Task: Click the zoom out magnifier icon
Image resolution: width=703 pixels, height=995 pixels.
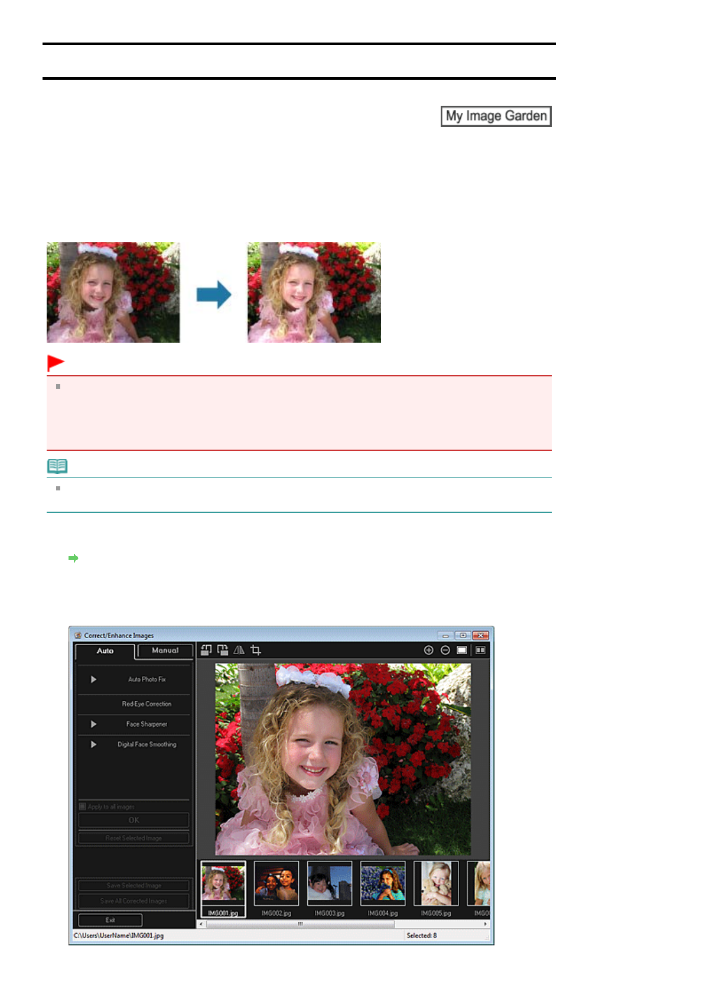Action: pyautogui.click(x=445, y=650)
